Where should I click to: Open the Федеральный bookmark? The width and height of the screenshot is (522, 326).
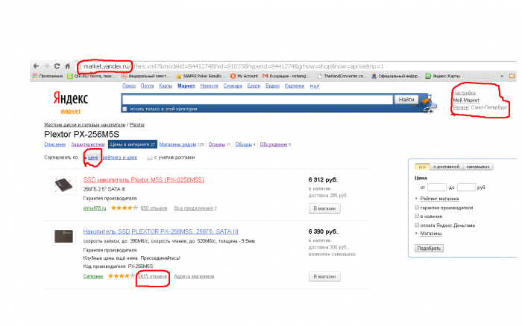click(145, 76)
